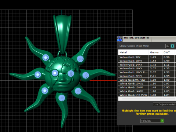Click the Calculate button label
Viewport: 176px width, 132px height.
tap(146, 121)
